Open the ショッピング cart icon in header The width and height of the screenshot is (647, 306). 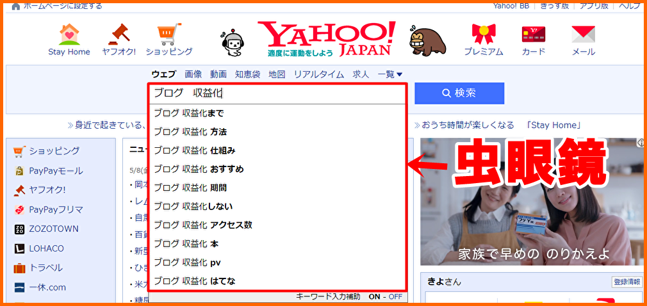click(169, 35)
